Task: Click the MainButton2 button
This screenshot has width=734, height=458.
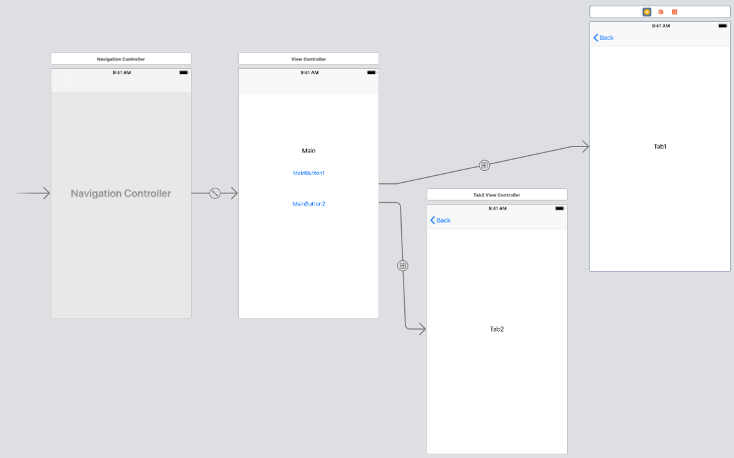Action: pos(308,204)
